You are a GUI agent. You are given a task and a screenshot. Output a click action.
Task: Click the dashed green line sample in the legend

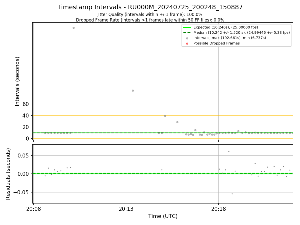(187, 32)
